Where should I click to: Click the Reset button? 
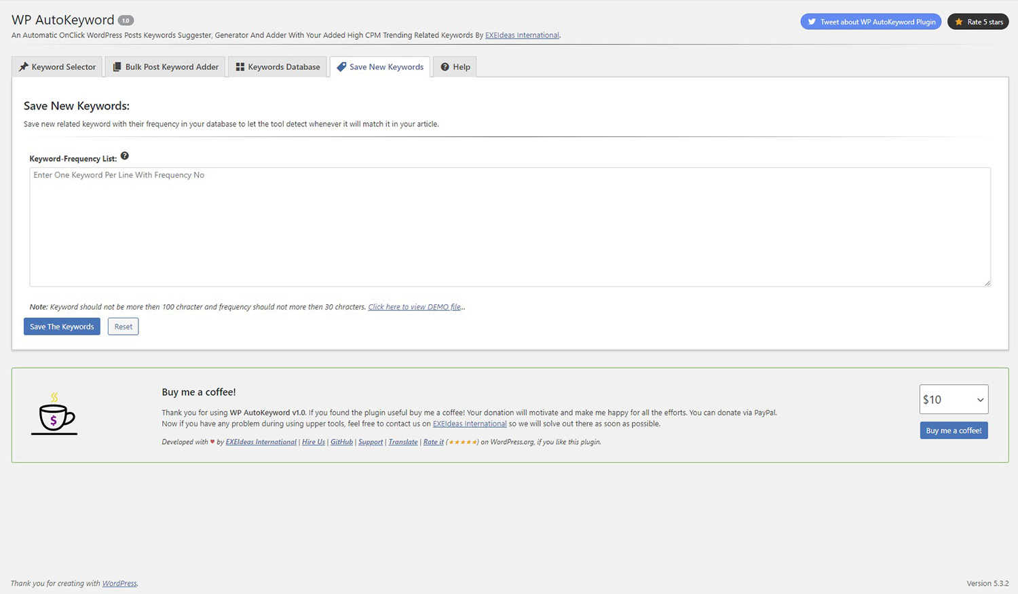click(123, 327)
